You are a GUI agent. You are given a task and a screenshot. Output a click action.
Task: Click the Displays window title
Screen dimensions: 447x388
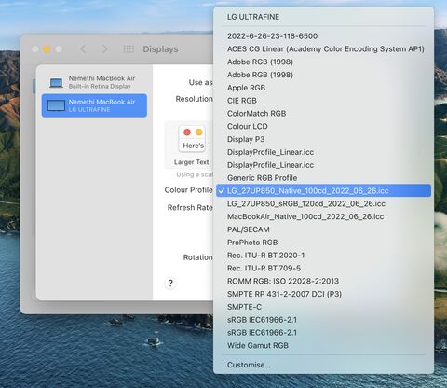160,49
